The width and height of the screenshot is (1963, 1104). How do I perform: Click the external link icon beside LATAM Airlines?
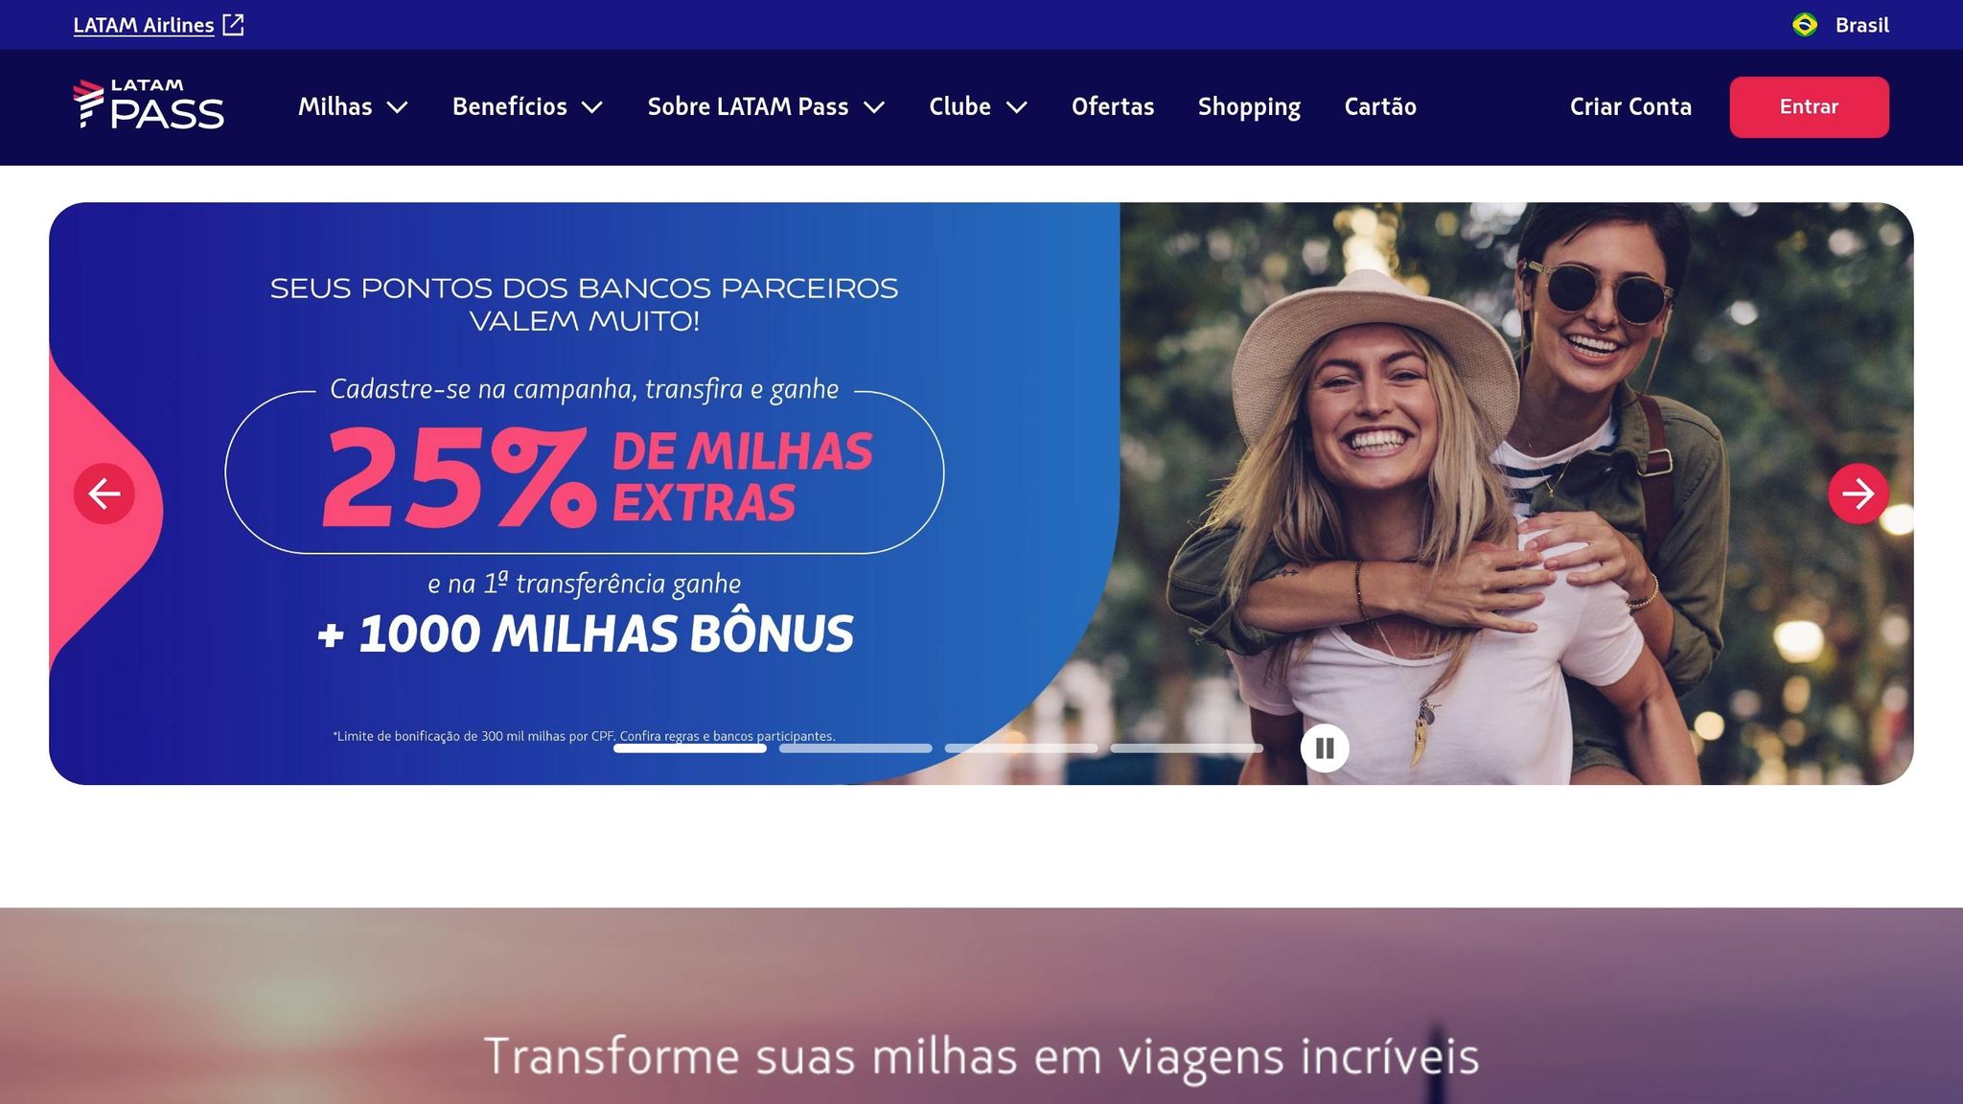[x=233, y=25]
